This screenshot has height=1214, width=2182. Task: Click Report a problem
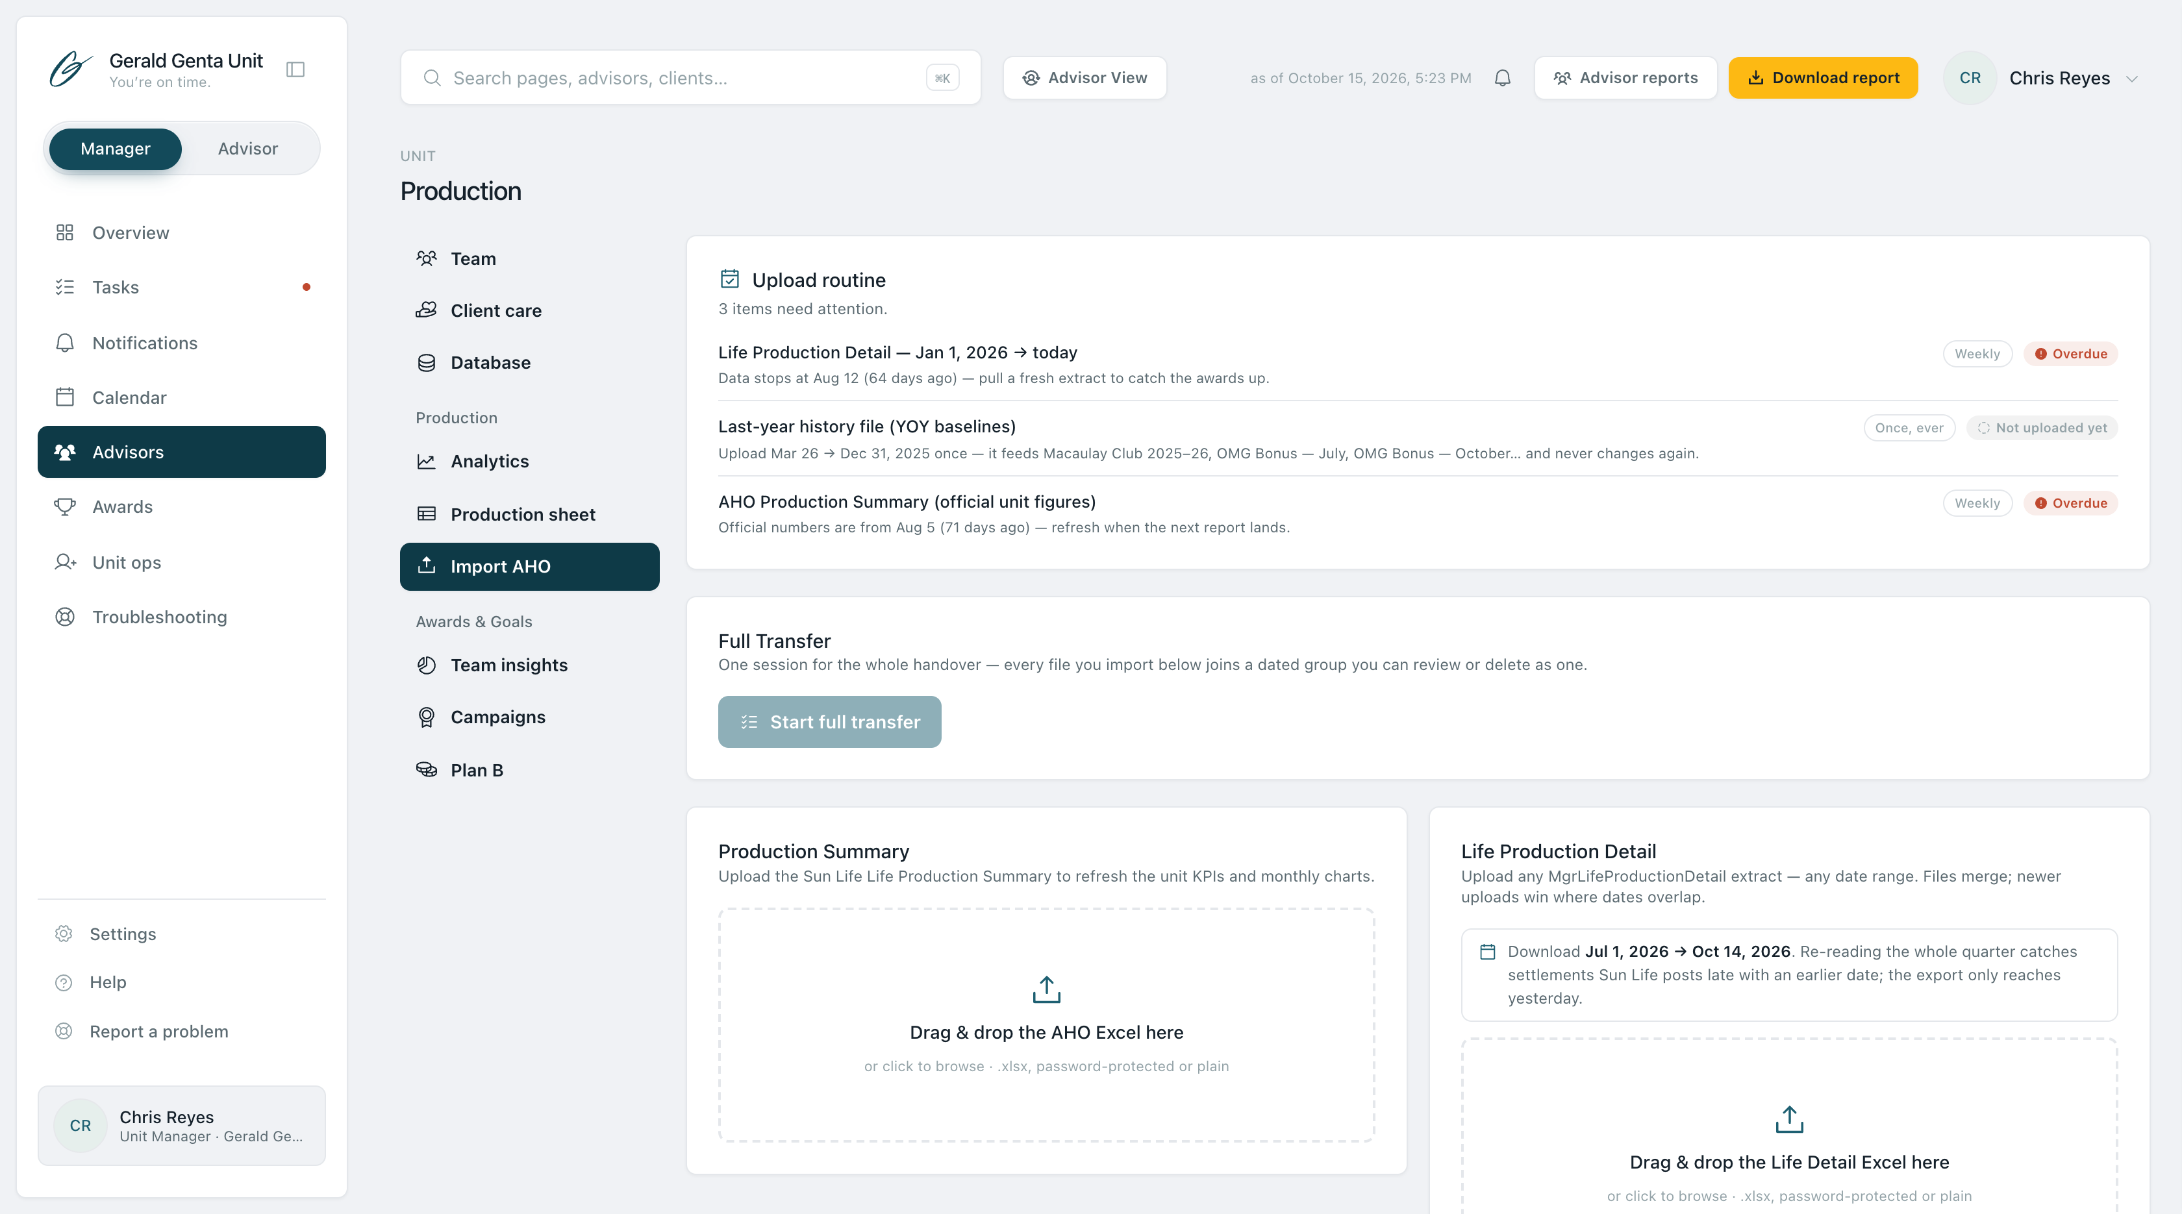point(181,1031)
